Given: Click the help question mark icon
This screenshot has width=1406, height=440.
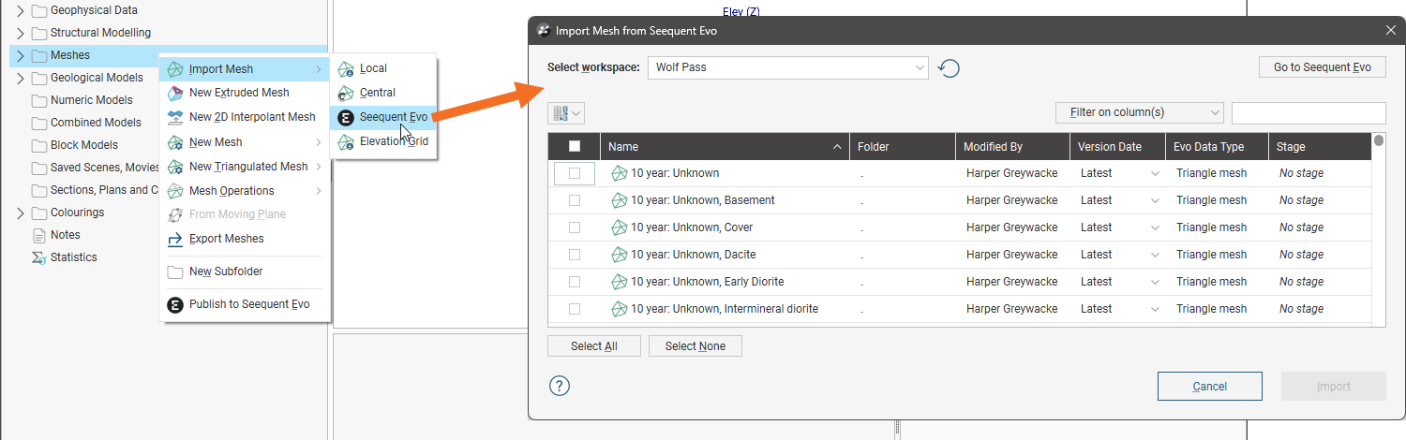Looking at the screenshot, I should 560,386.
